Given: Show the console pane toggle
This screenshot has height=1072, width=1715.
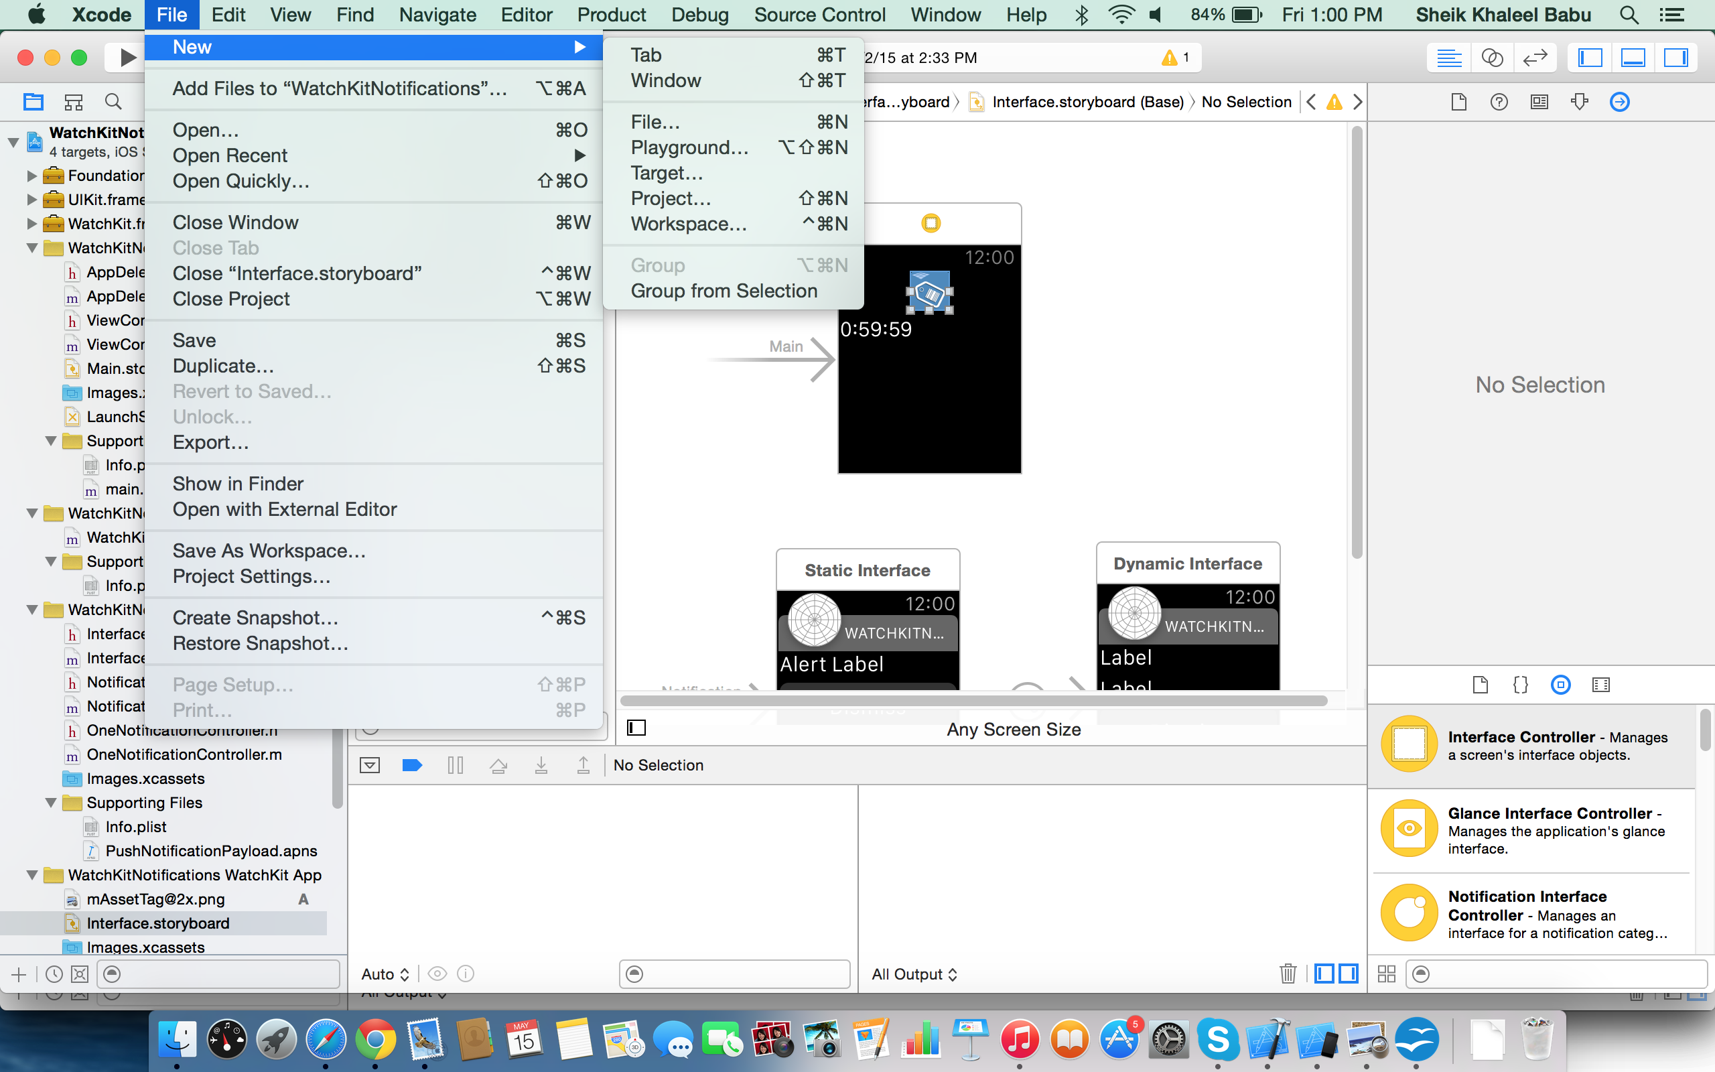Looking at the screenshot, I should pyautogui.click(x=1349, y=974).
